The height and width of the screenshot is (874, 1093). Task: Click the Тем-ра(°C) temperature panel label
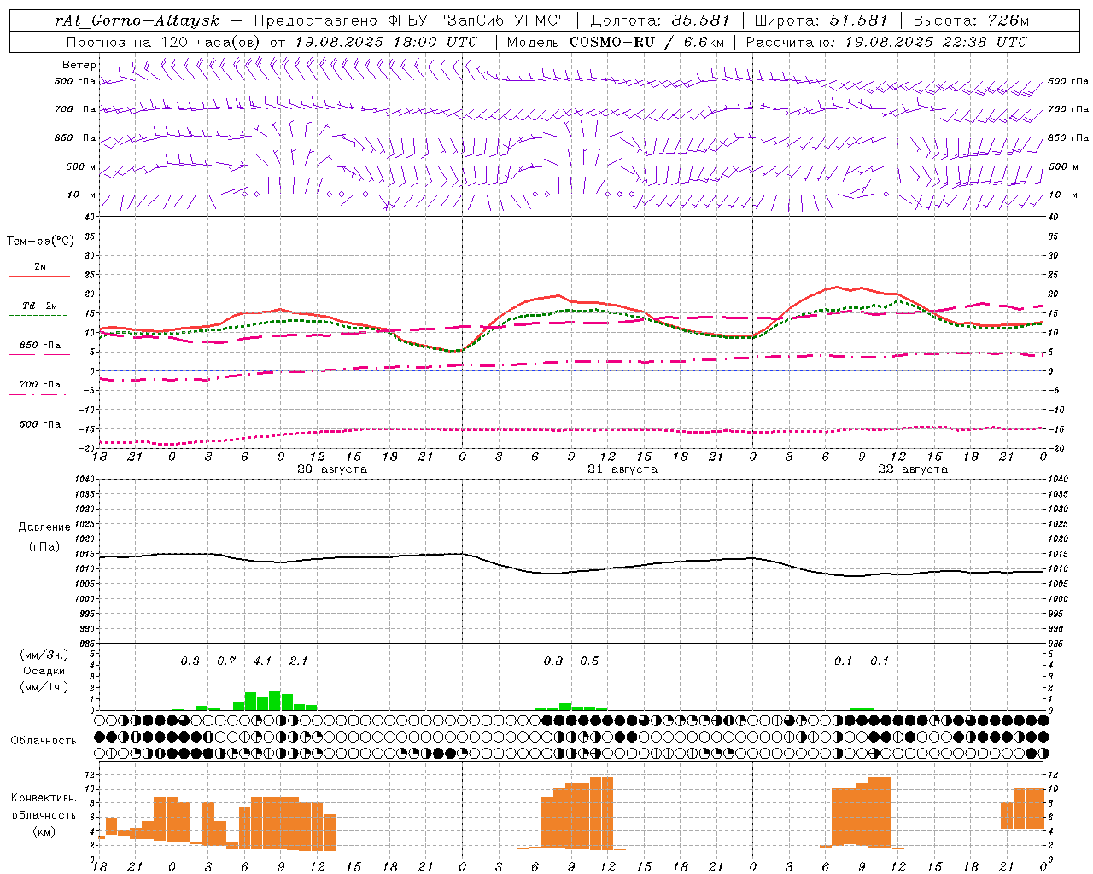[x=40, y=242]
